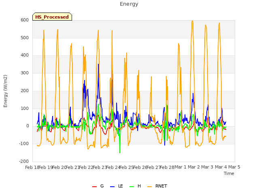Click the red G legend color marker
259x194 pixels.
point(94,187)
